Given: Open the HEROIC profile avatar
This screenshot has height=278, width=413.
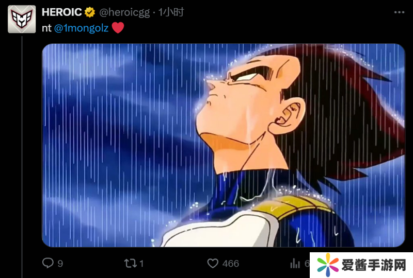Looking at the screenshot, I should (22, 19).
